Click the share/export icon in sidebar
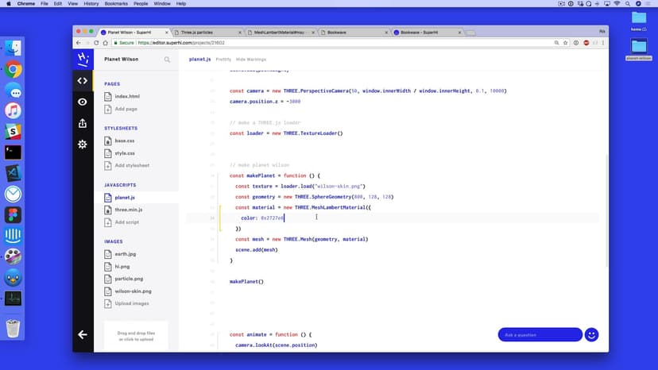Viewport: 658px width, 370px height. point(83,123)
